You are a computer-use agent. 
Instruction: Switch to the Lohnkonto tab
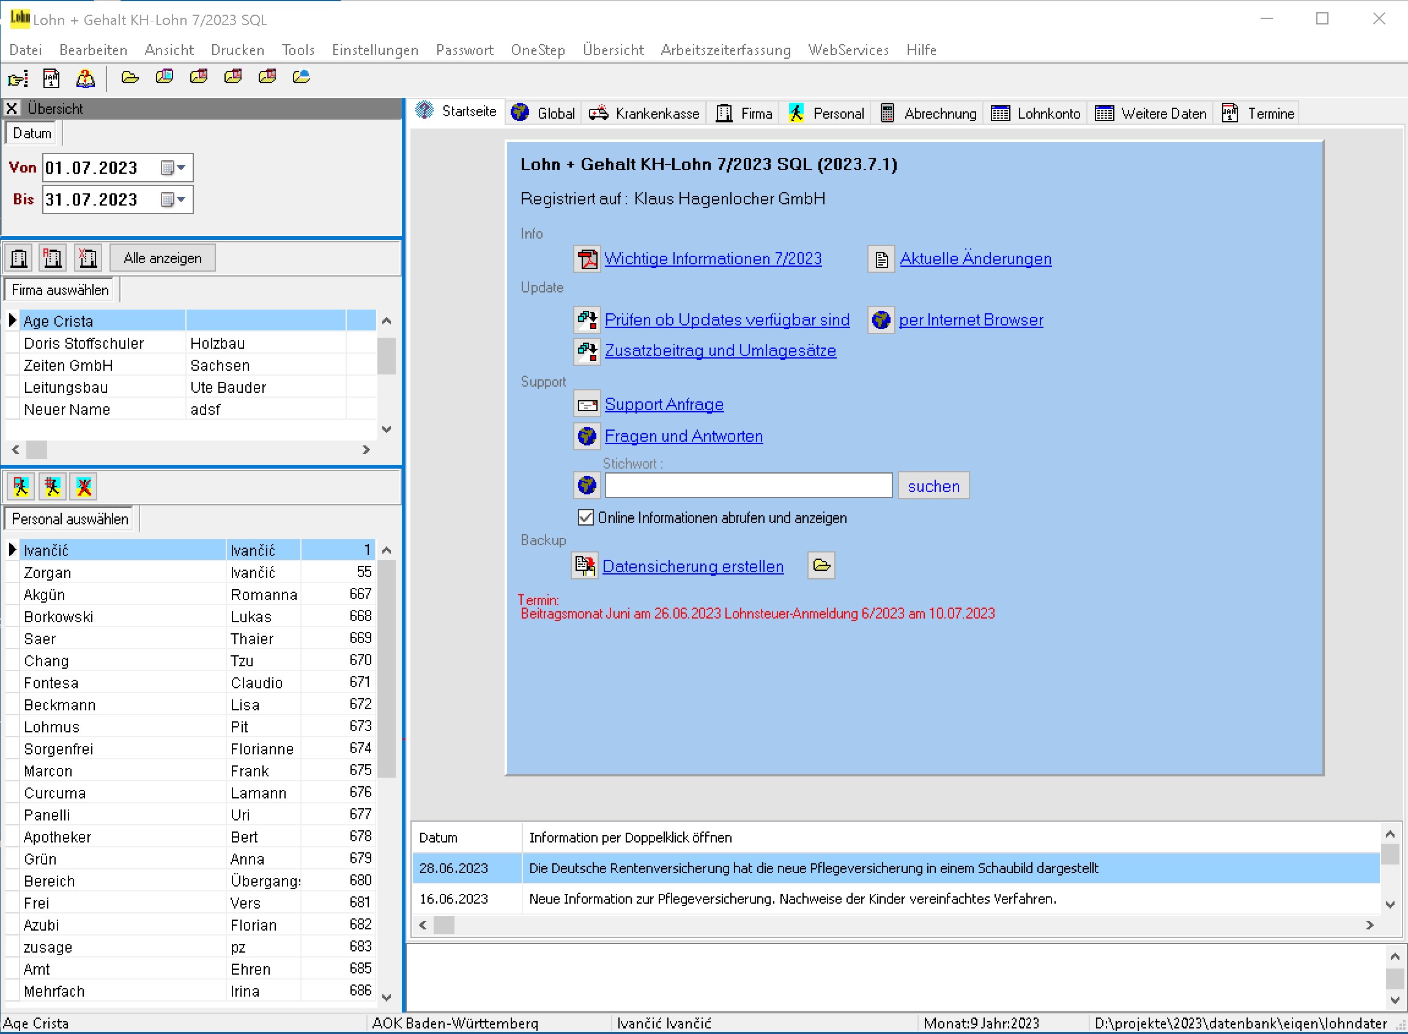1035,113
